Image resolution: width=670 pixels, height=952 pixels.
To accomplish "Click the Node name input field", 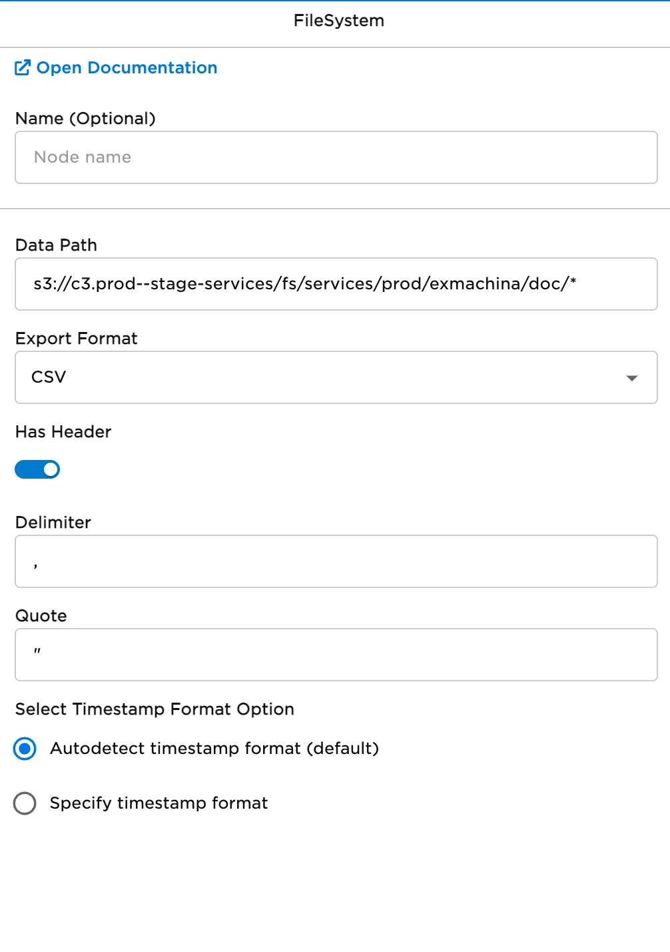I will tap(336, 157).
